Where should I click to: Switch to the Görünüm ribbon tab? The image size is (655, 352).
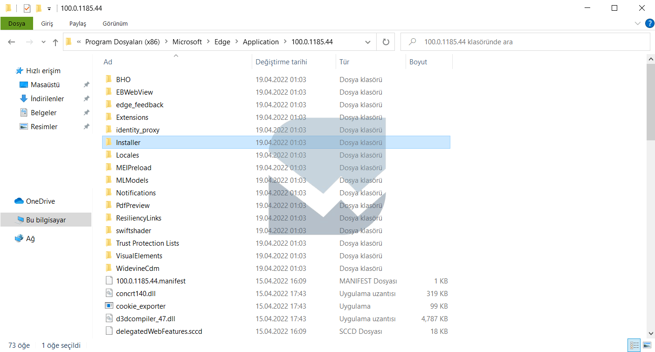115,23
